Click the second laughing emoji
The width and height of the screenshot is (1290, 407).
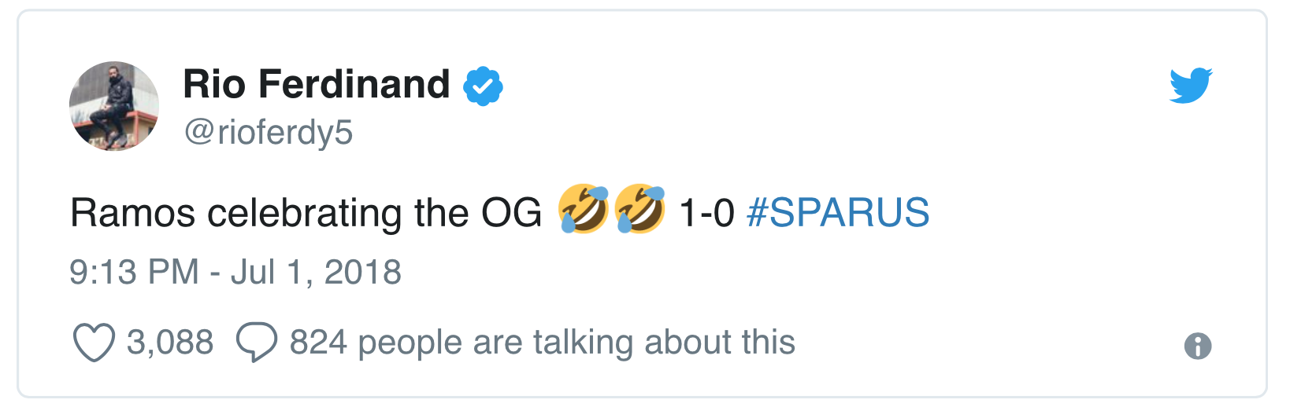point(640,210)
